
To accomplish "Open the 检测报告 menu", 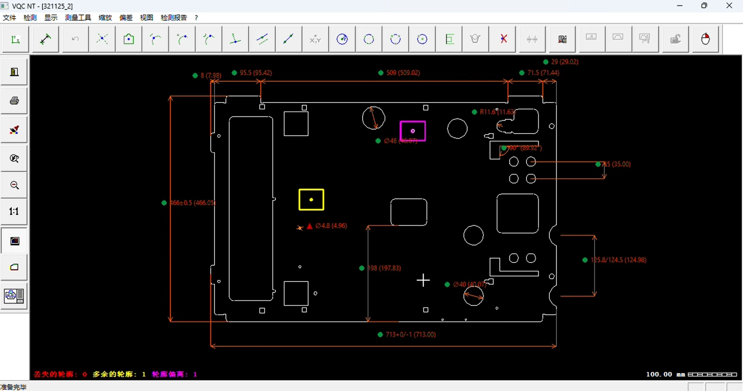I will (x=174, y=18).
